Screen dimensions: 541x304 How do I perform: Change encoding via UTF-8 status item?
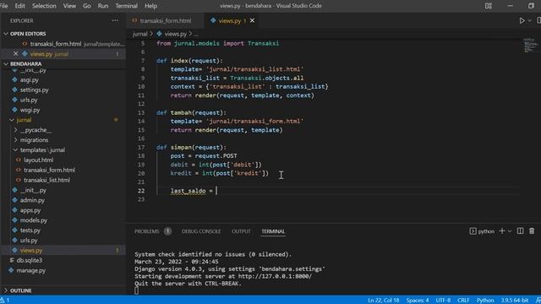(x=443, y=301)
